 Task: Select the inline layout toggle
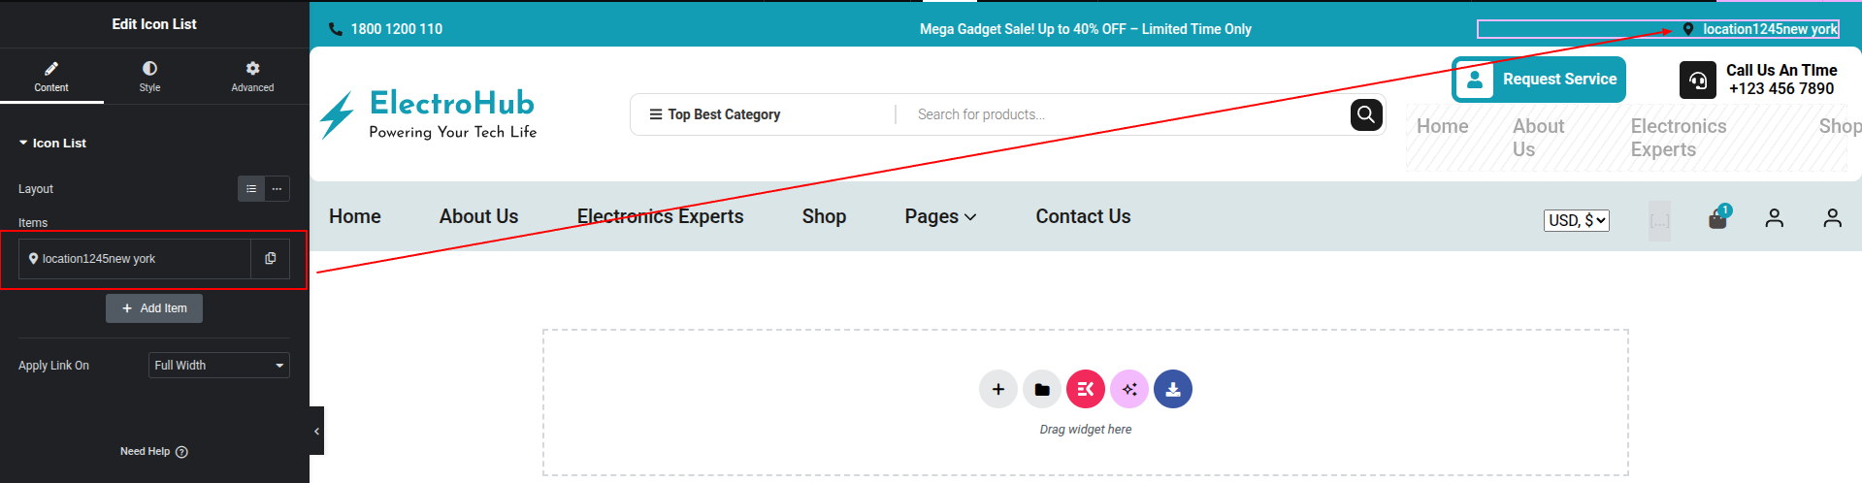click(x=277, y=189)
